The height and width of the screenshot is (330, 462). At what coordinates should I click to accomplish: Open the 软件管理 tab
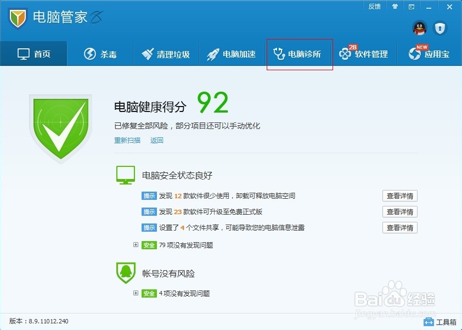pyautogui.click(x=364, y=54)
